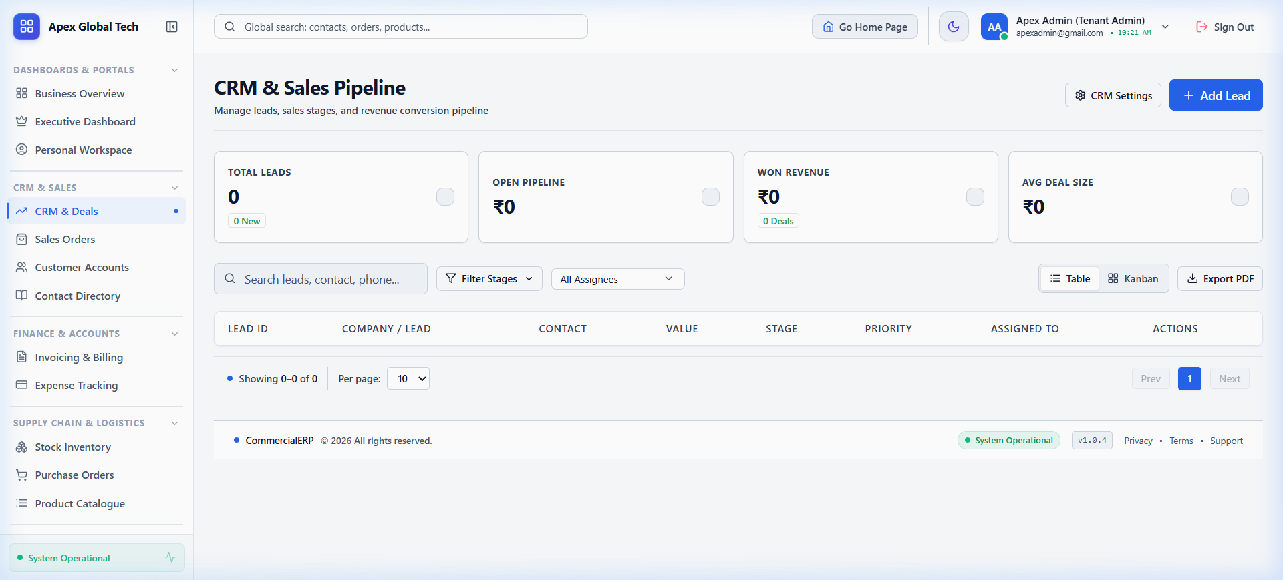The width and height of the screenshot is (1283, 580).
Task: Click the Add Lead button
Action: (x=1216, y=95)
